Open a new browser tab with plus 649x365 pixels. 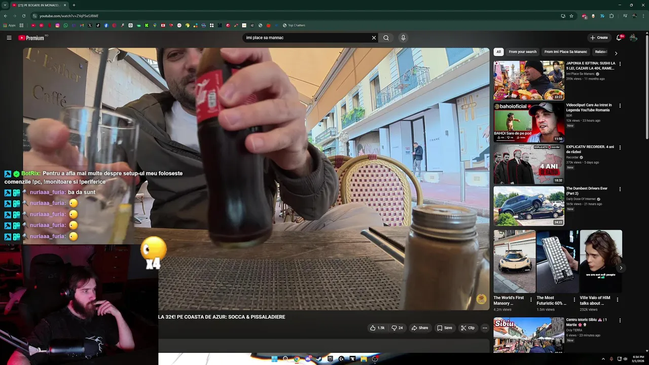tap(74, 5)
